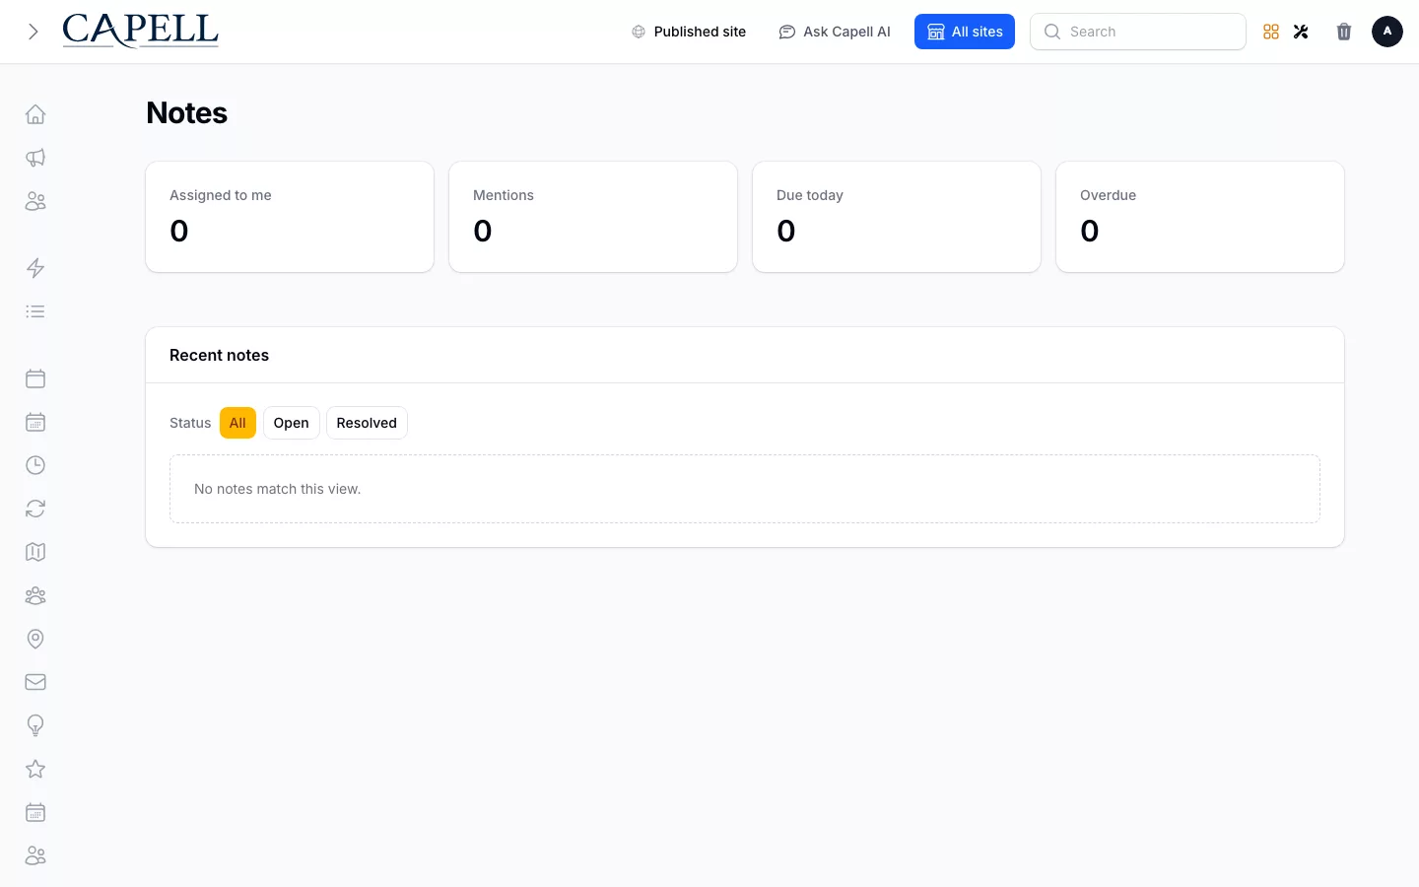Open the location pin sidebar icon
This screenshot has width=1419, height=887.
35,639
